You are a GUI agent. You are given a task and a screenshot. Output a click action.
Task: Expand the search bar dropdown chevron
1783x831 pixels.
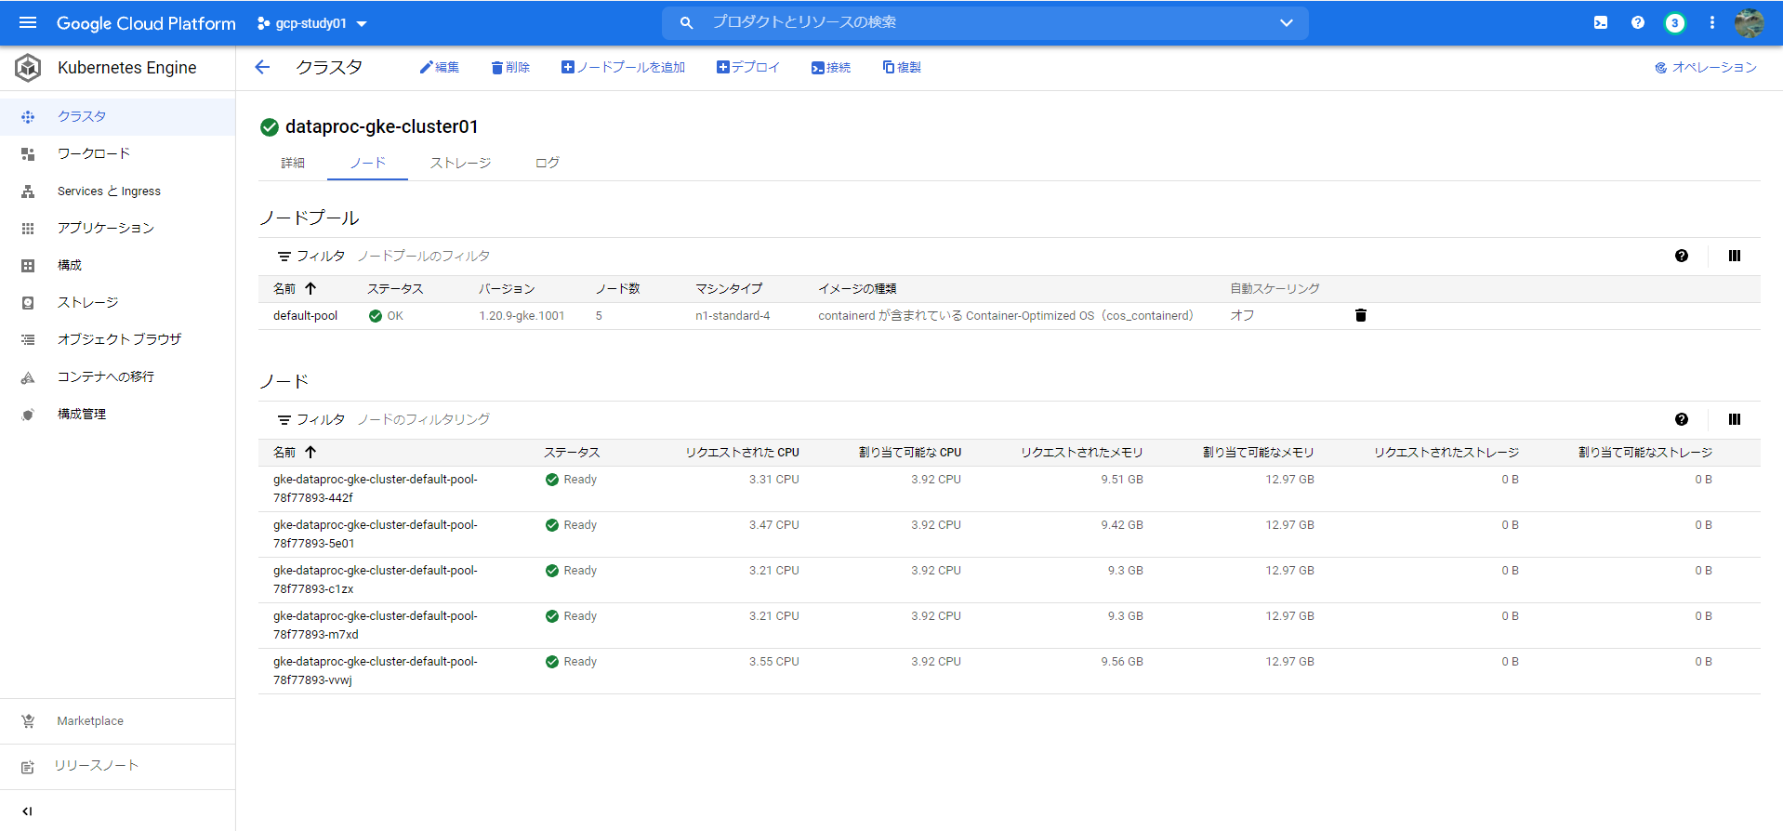[1287, 22]
